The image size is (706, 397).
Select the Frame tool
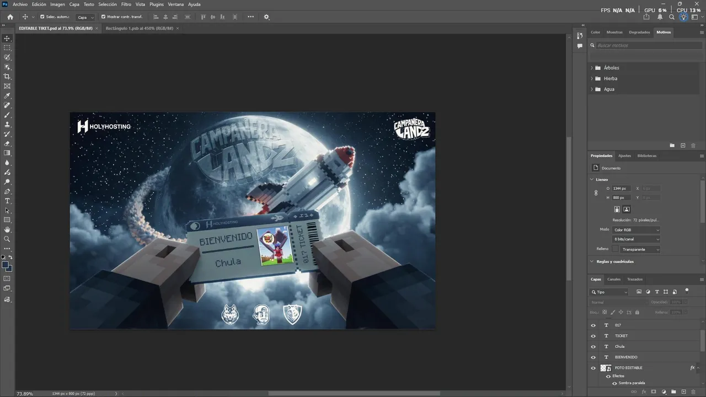point(7,86)
